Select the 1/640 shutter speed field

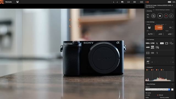click(x=159, y=28)
